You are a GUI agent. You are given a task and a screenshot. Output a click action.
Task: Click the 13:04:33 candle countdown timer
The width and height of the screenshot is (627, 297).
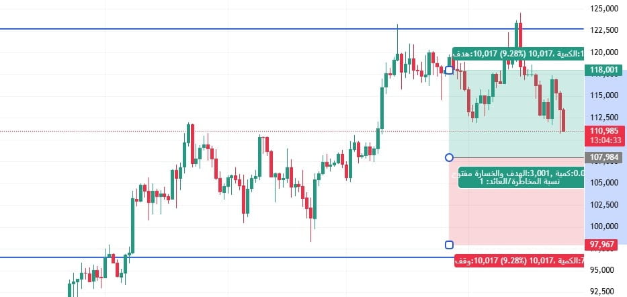(x=603, y=140)
